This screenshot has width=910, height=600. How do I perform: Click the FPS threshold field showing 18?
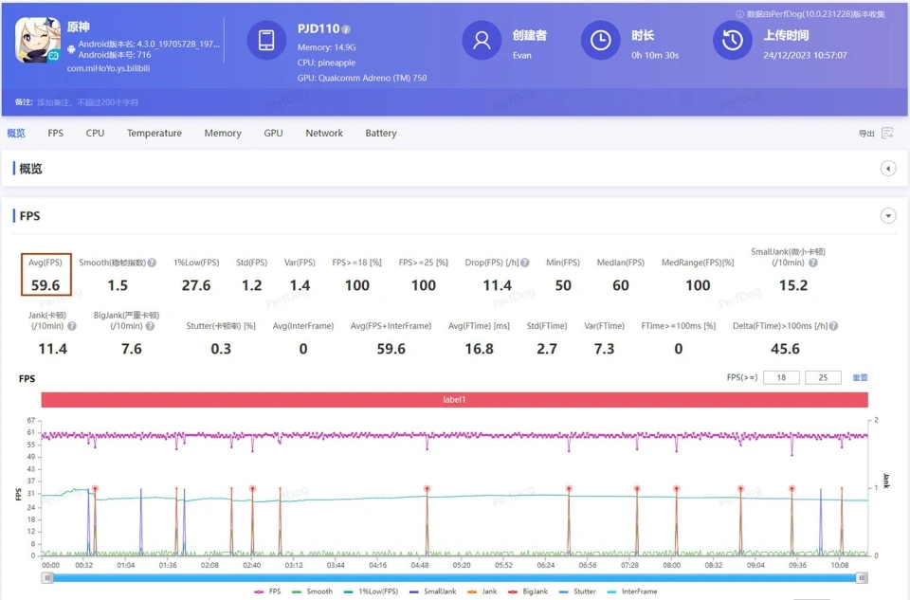(781, 377)
